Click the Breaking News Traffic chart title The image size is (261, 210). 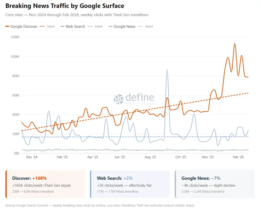coord(65,6)
